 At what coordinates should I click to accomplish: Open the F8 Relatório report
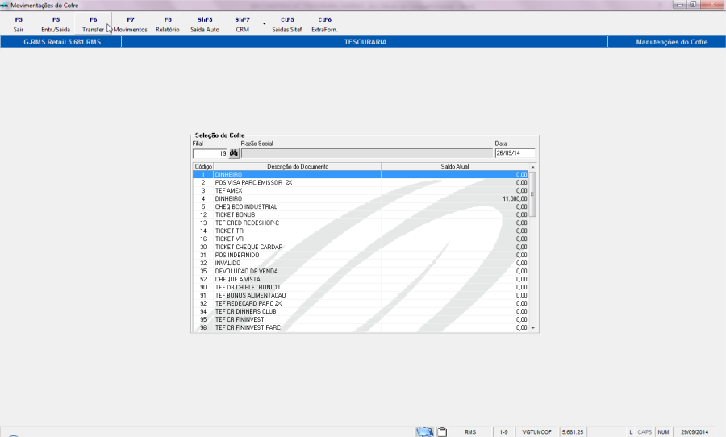click(x=168, y=24)
